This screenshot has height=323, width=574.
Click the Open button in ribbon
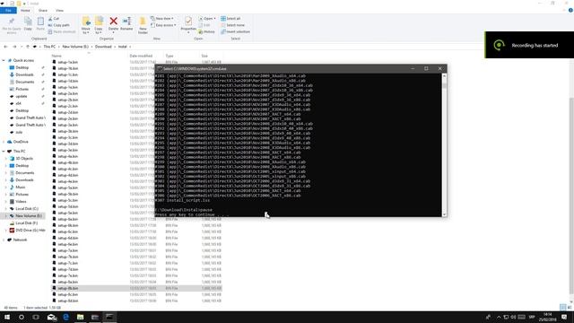207,19
